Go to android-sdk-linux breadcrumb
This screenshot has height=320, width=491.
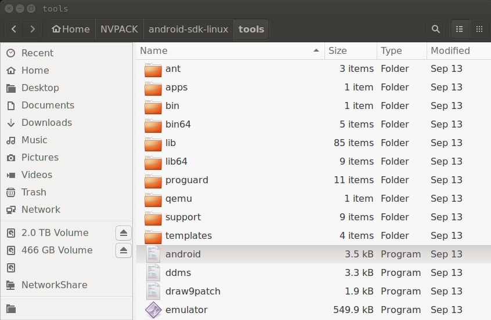pos(188,29)
